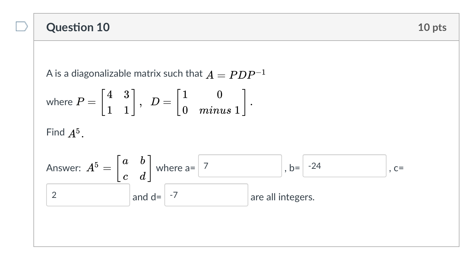
Task: Click the diagonal matrix D
Action: (211, 102)
